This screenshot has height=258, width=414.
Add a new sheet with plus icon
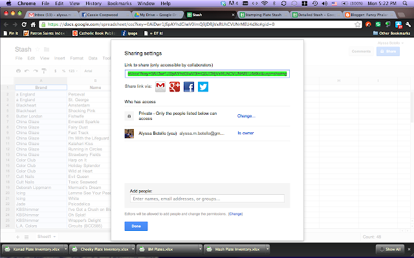(17, 237)
